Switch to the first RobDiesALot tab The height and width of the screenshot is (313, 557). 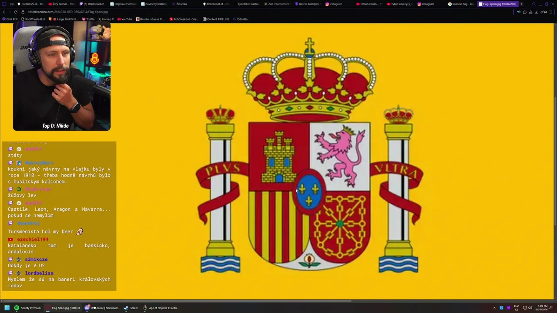[31, 4]
